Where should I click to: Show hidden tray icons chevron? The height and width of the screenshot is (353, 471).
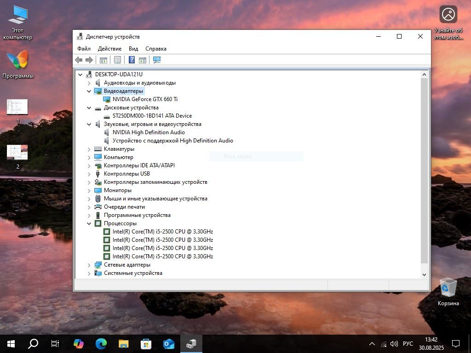tap(372, 344)
